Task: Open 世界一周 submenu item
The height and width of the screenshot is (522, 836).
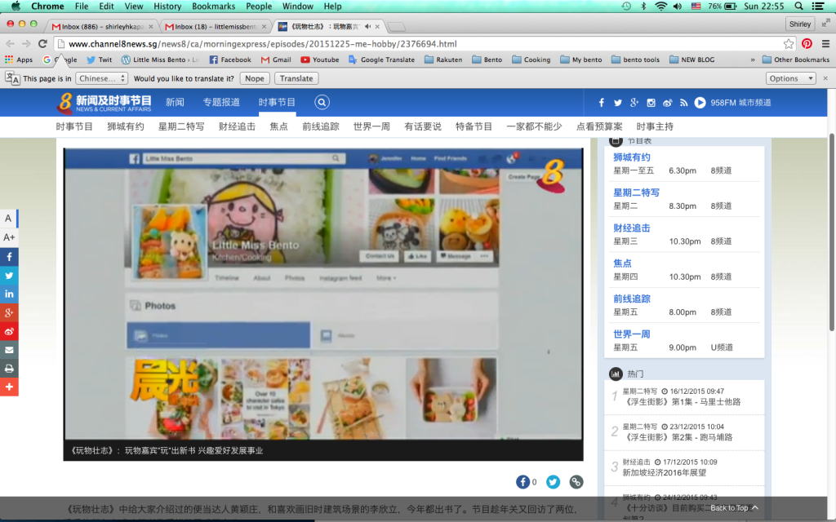Action: tap(371, 126)
